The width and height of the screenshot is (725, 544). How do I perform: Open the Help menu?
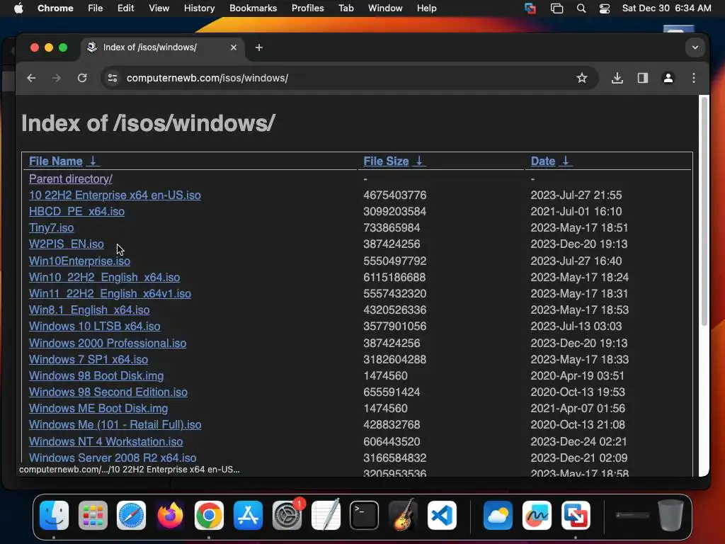(426, 8)
